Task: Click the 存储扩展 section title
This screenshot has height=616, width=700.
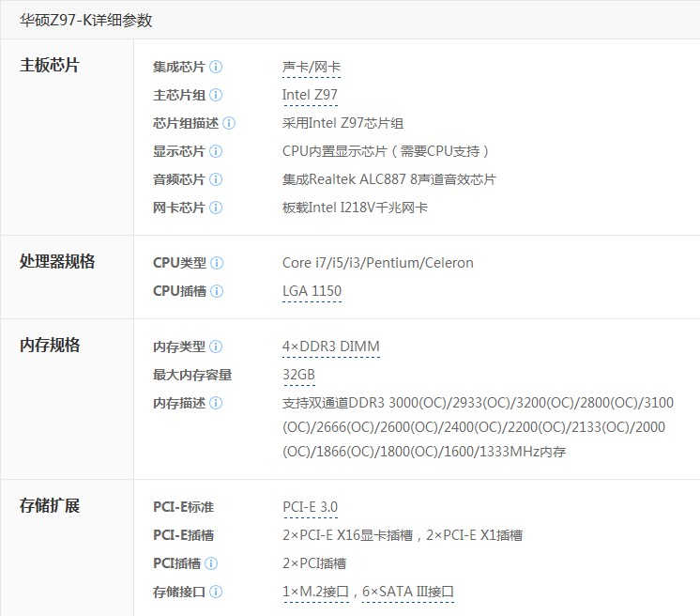Action: point(50,506)
